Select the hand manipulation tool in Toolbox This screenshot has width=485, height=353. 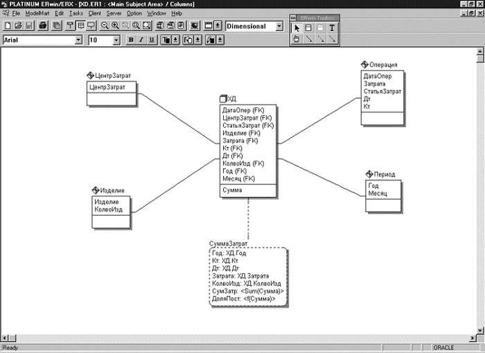click(297, 40)
